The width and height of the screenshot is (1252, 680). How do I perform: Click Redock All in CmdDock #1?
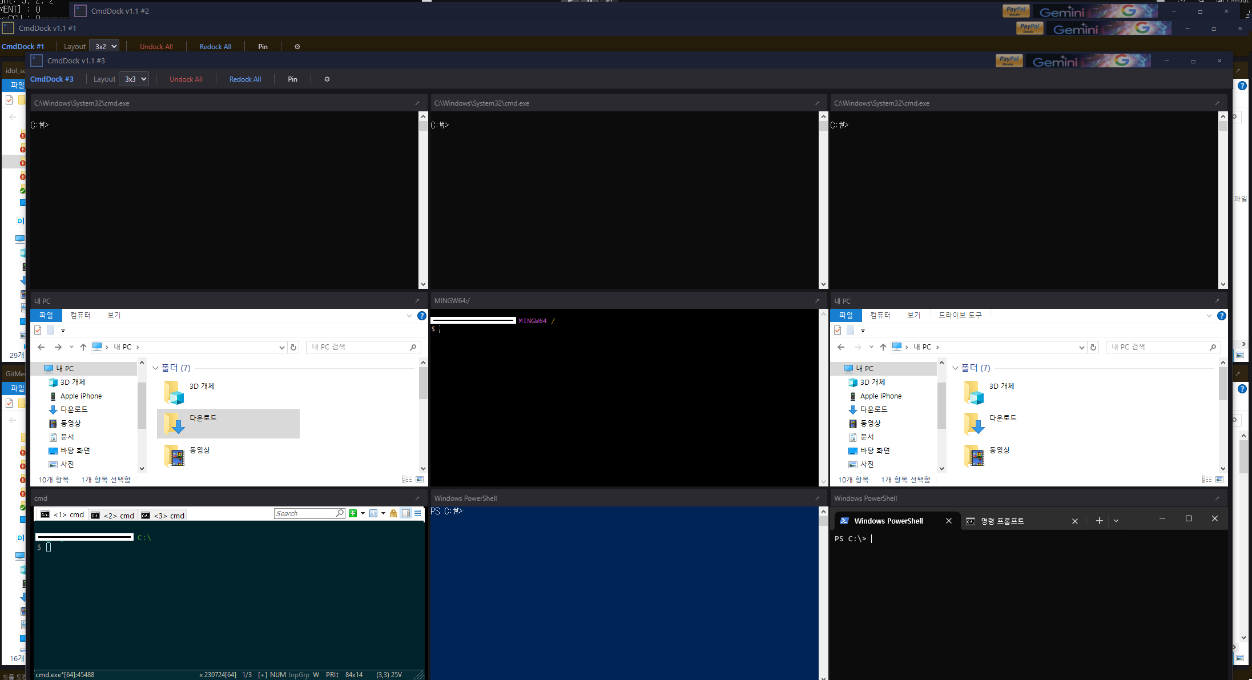pyautogui.click(x=215, y=47)
